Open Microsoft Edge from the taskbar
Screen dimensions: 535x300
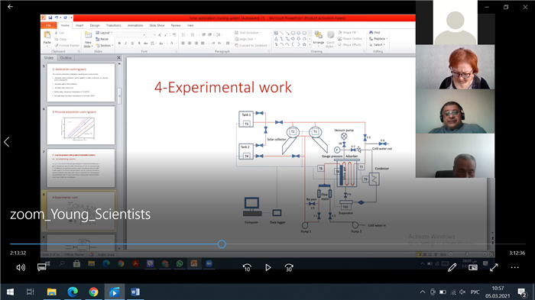coord(73,292)
